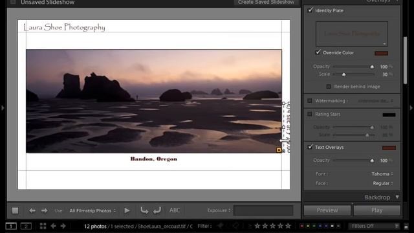Viewport: 414px width, 233px height.
Task: Open the Font dropdown showing Tahoma
Action: click(382, 174)
